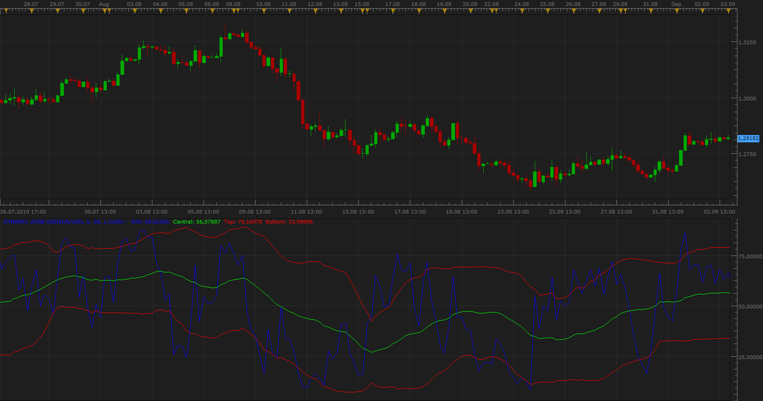Click the yellow marker under 05.08
Viewport: 763px width, 401px height.
[x=186, y=11]
